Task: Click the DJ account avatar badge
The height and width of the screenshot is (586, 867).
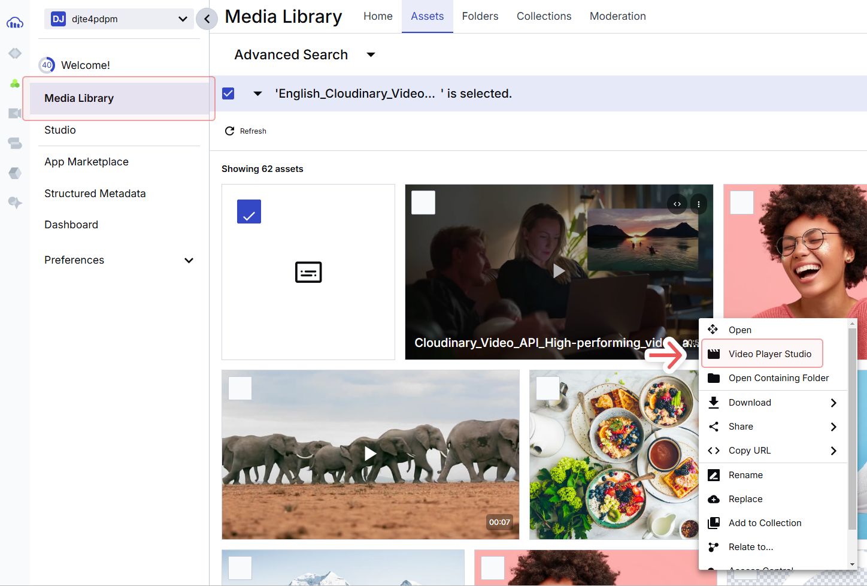Action: [x=58, y=19]
